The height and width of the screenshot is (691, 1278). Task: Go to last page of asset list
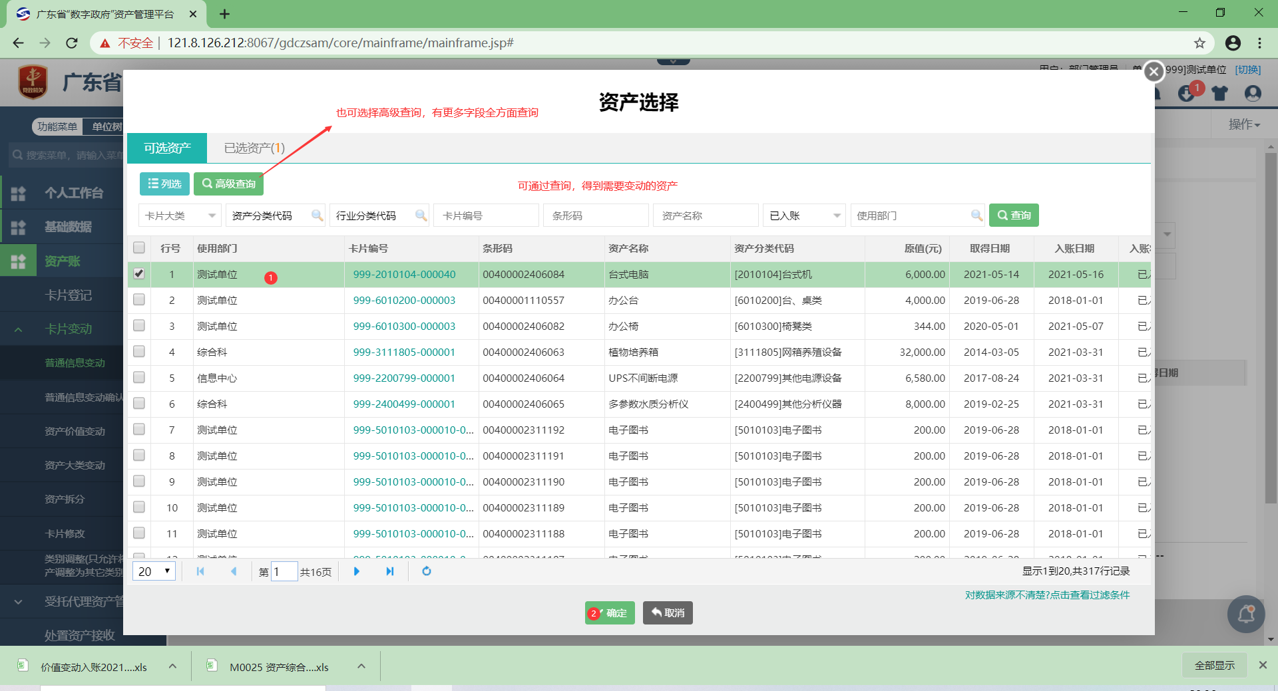click(x=390, y=571)
